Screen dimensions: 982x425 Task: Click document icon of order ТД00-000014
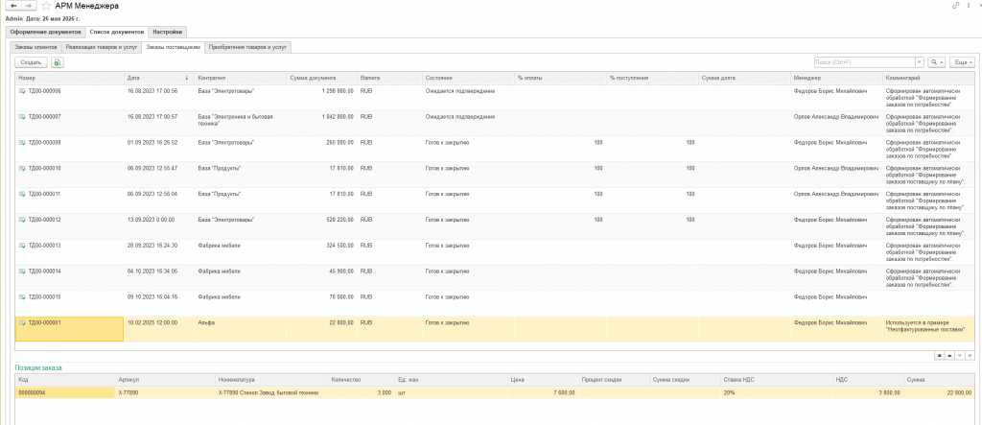pyautogui.click(x=22, y=271)
